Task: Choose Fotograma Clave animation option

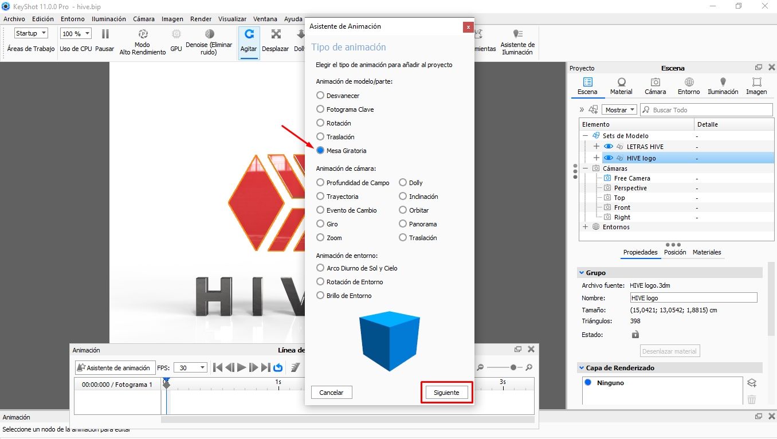Action: click(x=320, y=109)
